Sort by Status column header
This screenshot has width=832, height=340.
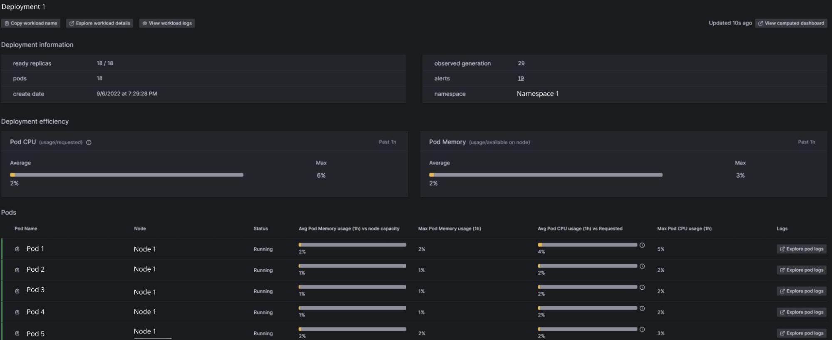tap(261, 228)
